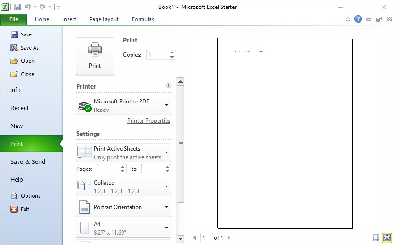Viewport: 395px width, 245px height.
Task: Click the Show Margins icon below preview
Action: 377,238
